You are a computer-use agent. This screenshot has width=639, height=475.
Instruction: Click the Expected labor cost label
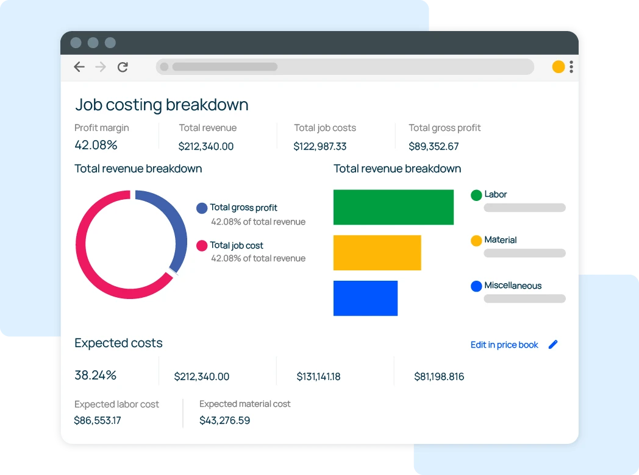click(116, 404)
